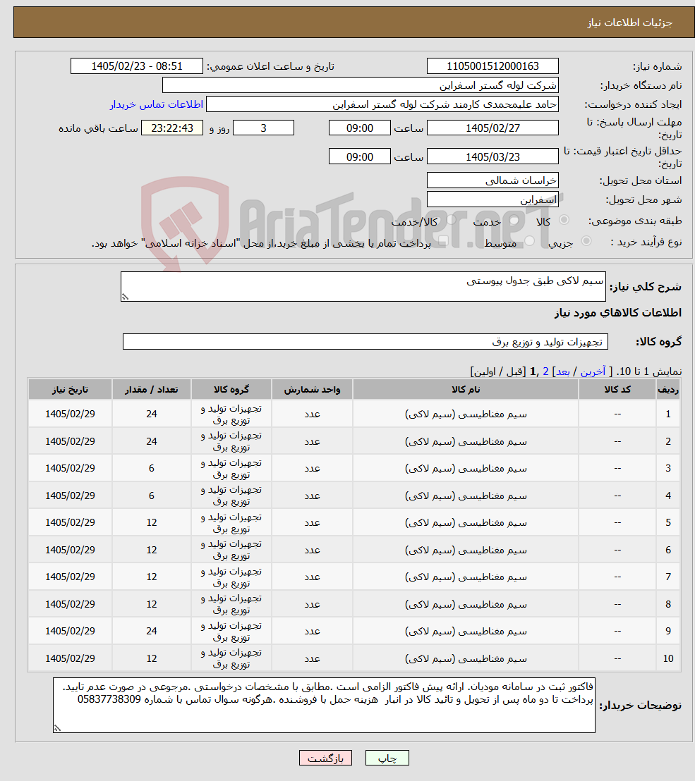695x781 pixels.
Task: Click the unit عدد in row 7
Action: tap(312, 577)
